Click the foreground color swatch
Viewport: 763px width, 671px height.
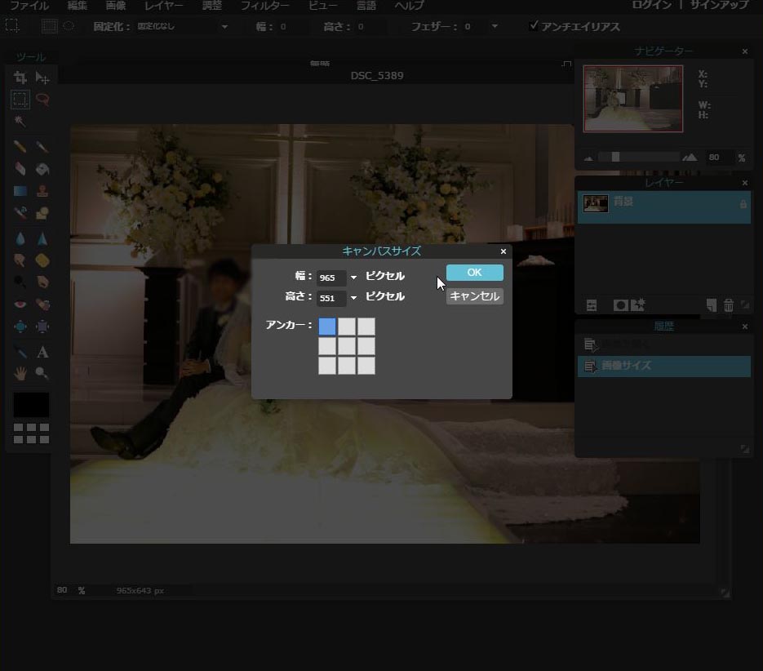(30, 405)
